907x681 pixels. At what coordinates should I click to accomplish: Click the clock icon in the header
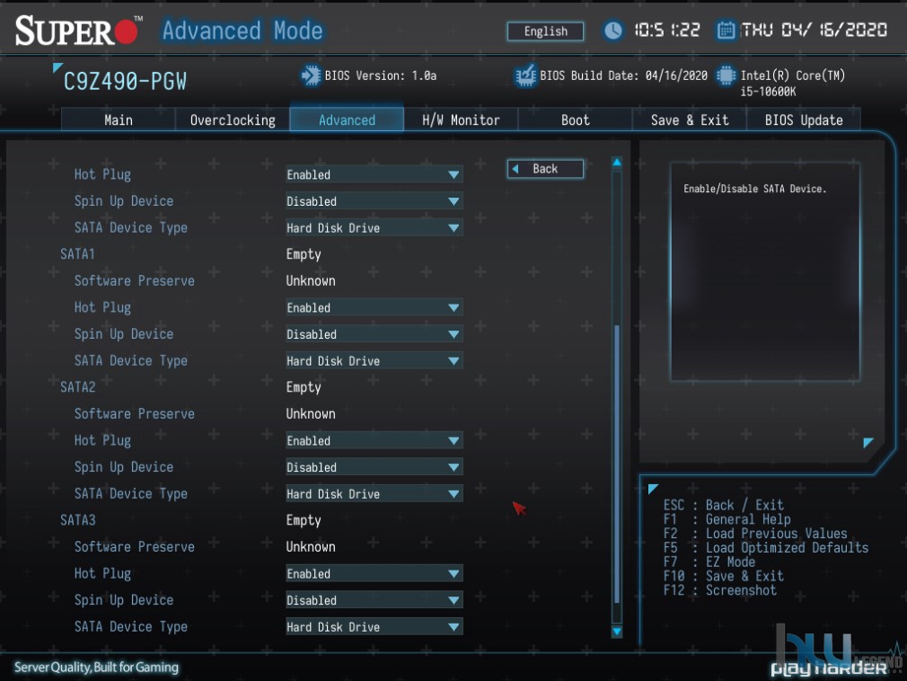pyautogui.click(x=612, y=31)
